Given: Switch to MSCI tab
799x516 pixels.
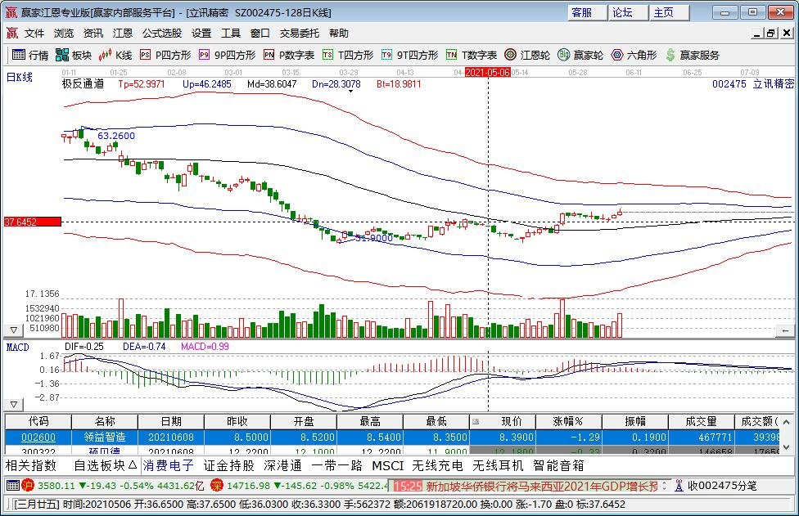Looking at the screenshot, I should coord(388,465).
